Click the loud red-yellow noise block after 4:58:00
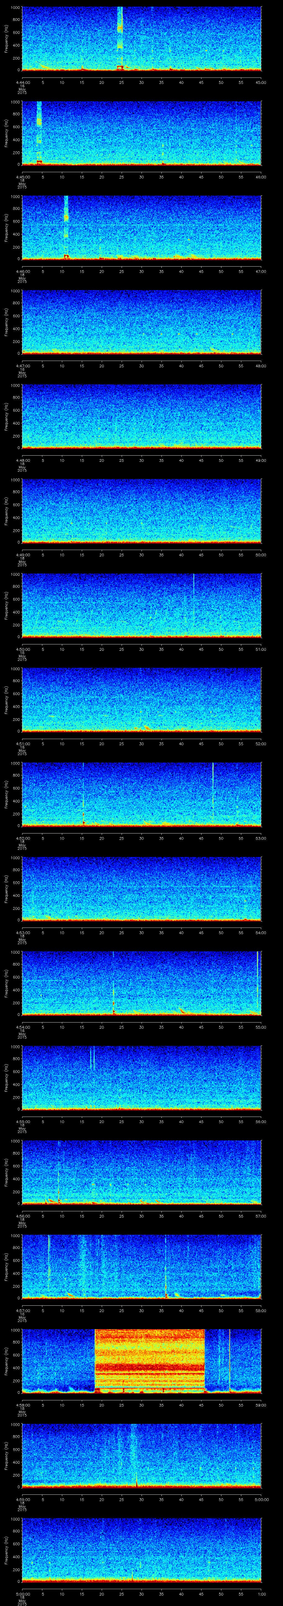The width and height of the screenshot is (283, 1606). click(149, 1361)
